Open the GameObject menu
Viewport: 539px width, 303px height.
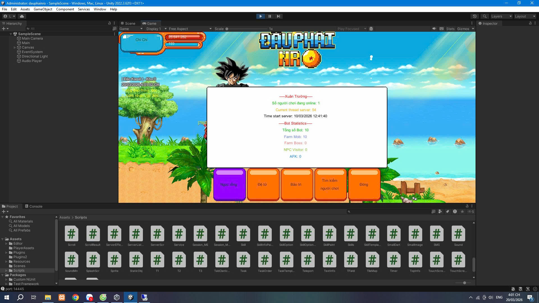coord(43,9)
